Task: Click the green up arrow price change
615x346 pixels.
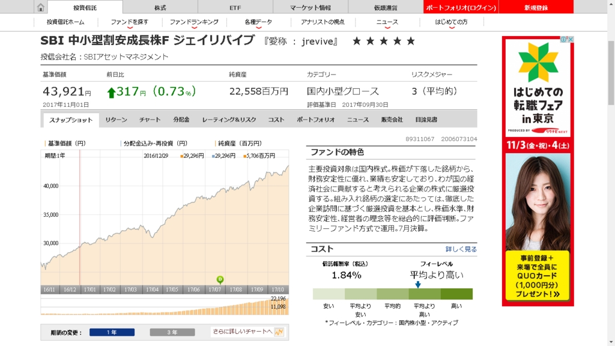Action: click(111, 93)
